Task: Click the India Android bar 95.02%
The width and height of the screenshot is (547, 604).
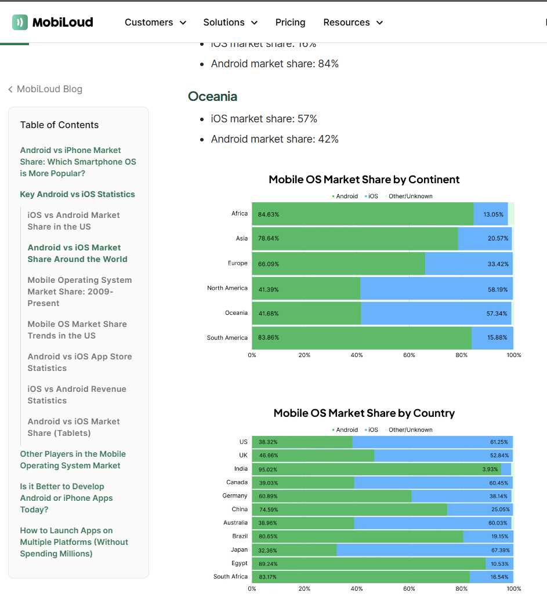Action: (x=376, y=469)
